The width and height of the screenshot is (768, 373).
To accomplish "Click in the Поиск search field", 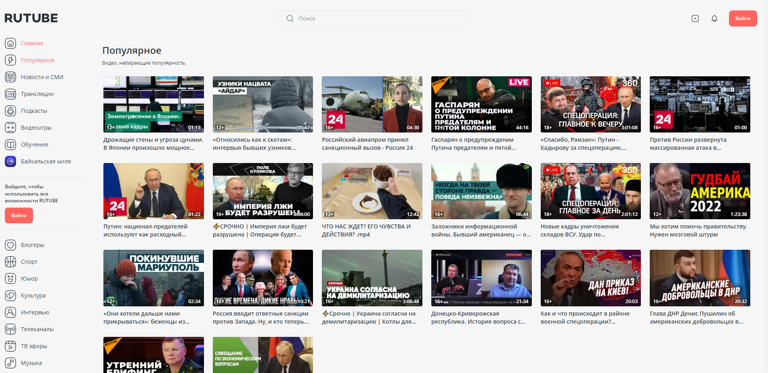I will pos(372,18).
